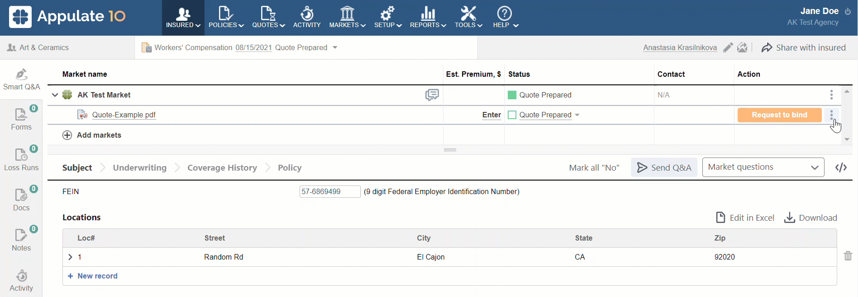The image size is (858, 297).
Task: Expand the Quote Prepared header dropdown arrow
Action: pos(335,47)
